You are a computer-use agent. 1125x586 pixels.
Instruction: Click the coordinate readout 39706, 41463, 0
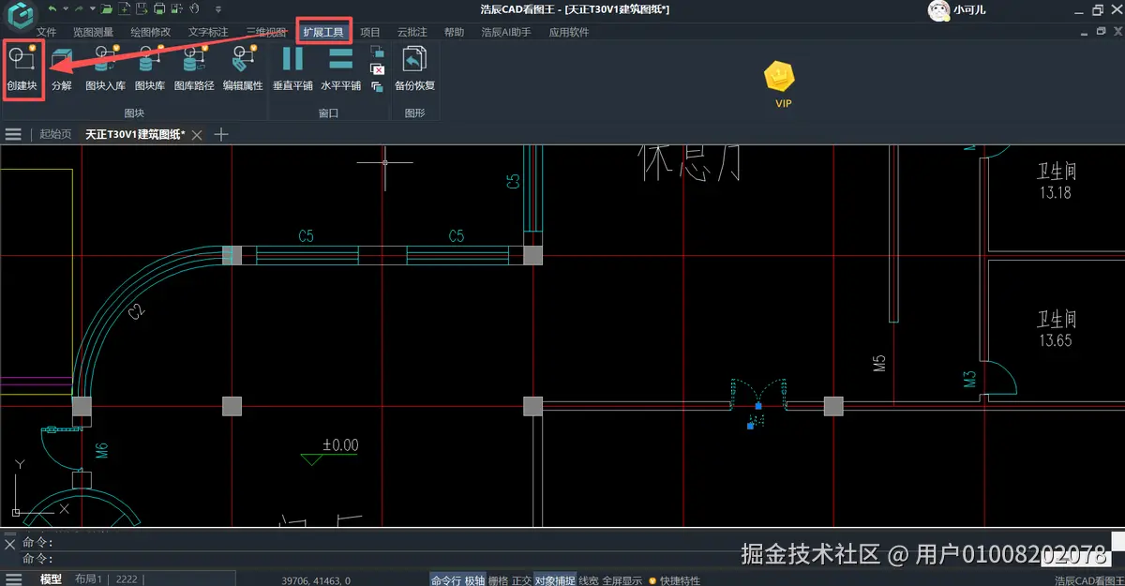(316, 580)
